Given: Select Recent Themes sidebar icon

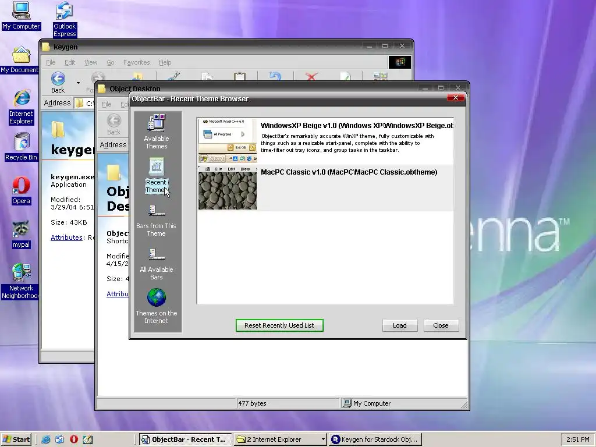Looking at the screenshot, I should 156,175.
